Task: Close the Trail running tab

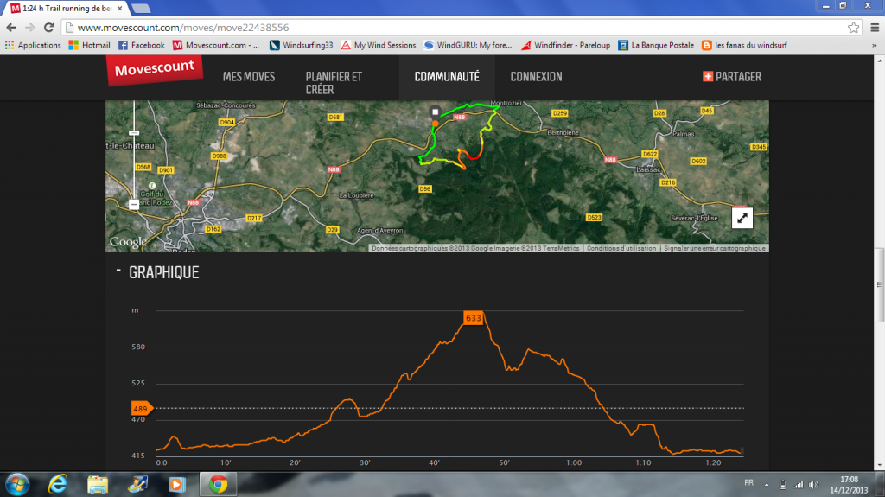Action: coord(119,9)
